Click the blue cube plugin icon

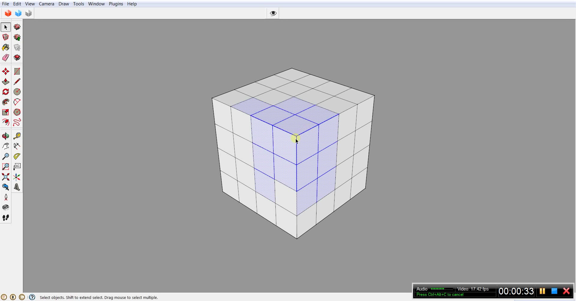(18, 13)
